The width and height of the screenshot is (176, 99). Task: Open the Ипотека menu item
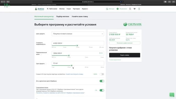point(62,9)
